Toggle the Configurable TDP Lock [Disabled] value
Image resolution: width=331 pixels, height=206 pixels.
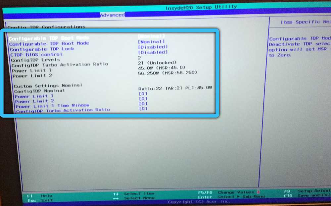153,47
